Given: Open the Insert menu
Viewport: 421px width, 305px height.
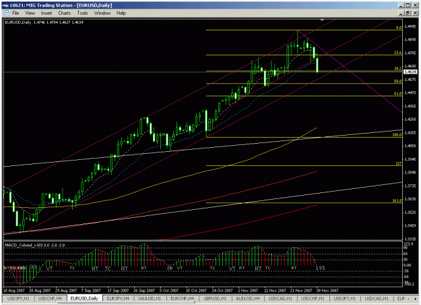Looking at the screenshot, I should (46, 13).
